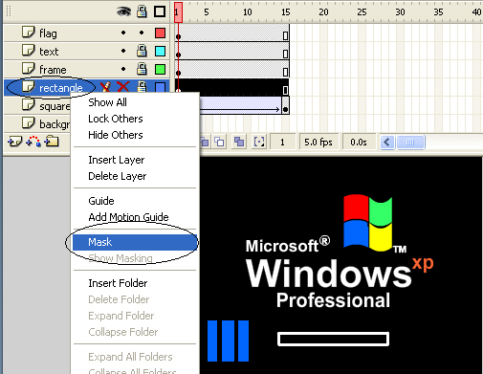483x374 pixels.
Task: Select Hide Others from the context menu
Action: [x=116, y=135]
